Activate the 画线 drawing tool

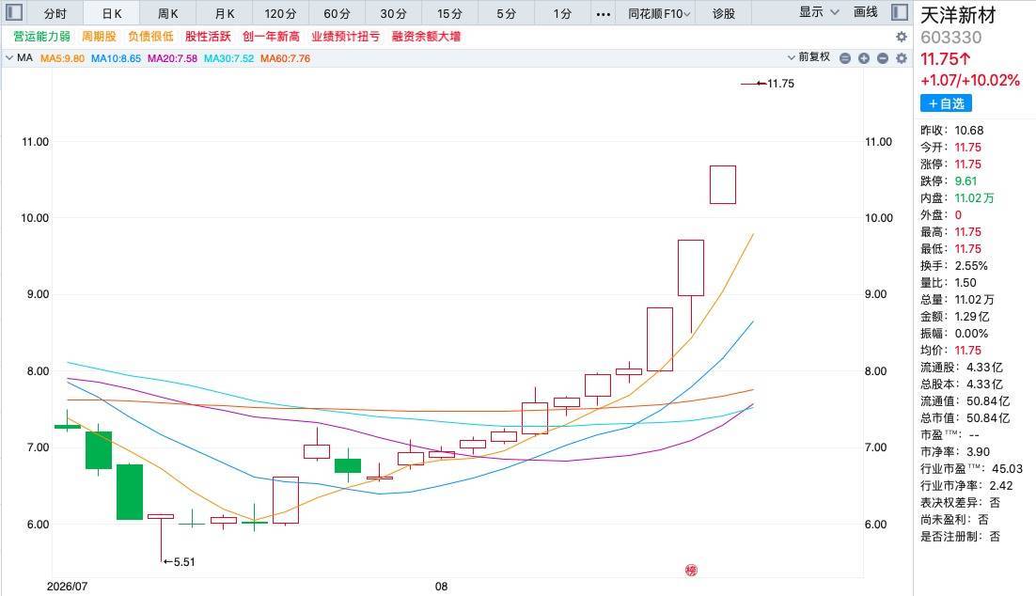tap(865, 12)
